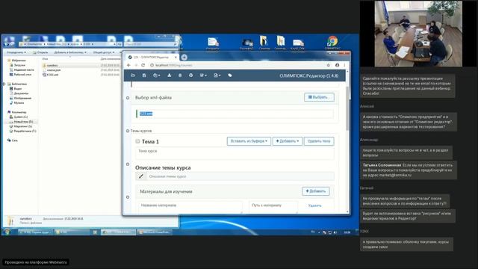Click circle marker beside Темы курсов
The image size is (478, 269).
[128, 131]
